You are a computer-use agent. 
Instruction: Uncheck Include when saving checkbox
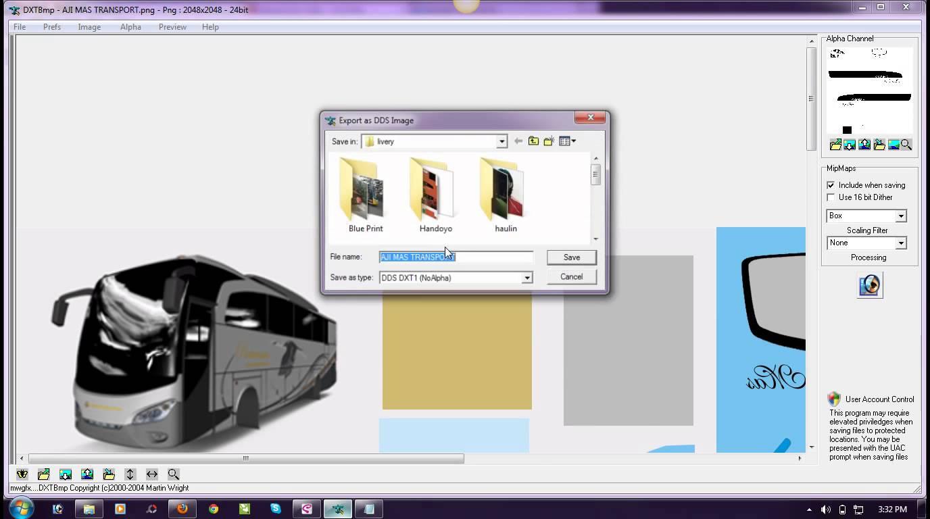point(831,185)
